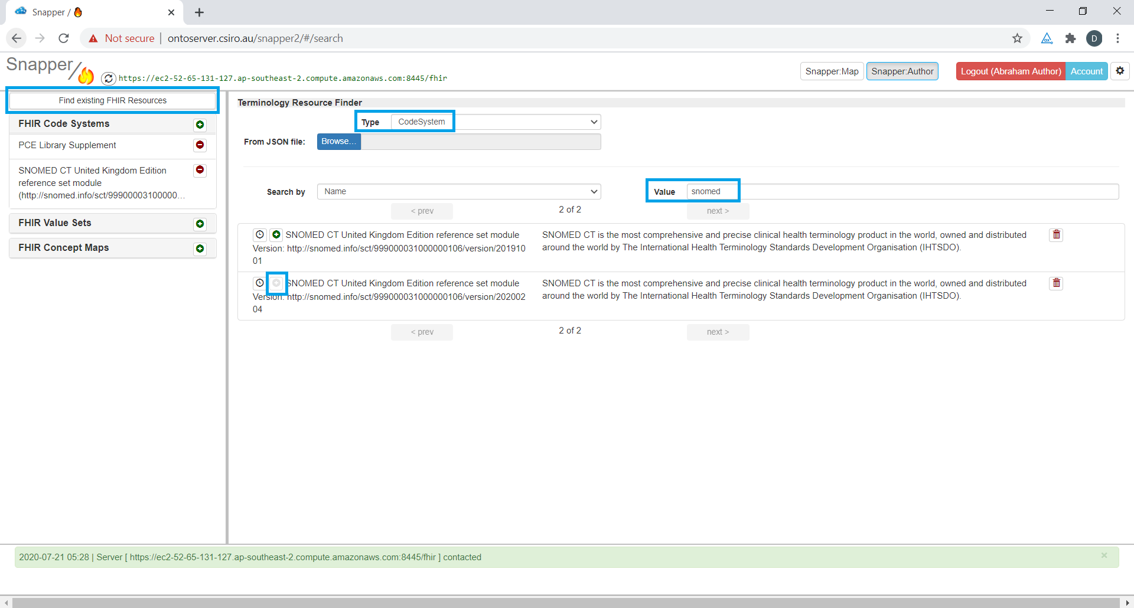1134x608 pixels.
Task: Delete SNOMED version 20200204 result
Action: [x=1056, y=283]
